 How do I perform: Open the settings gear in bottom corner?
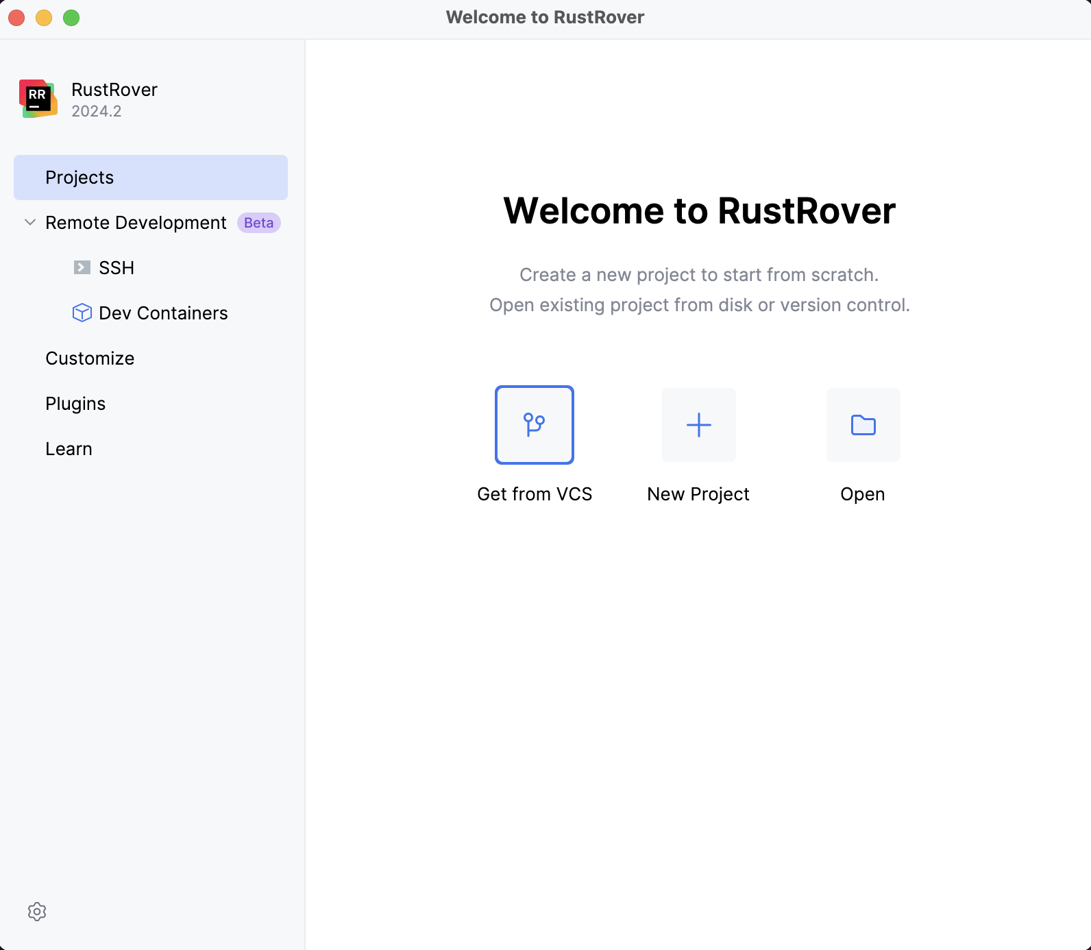(x=37, y=912)
